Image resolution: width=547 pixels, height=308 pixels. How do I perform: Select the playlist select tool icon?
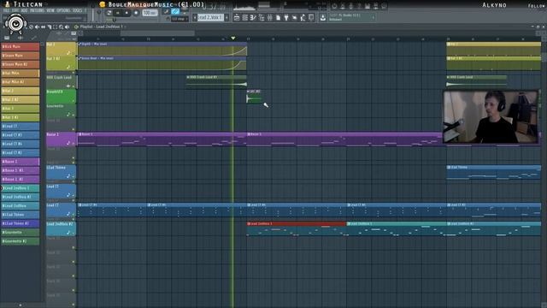point(55,27)
